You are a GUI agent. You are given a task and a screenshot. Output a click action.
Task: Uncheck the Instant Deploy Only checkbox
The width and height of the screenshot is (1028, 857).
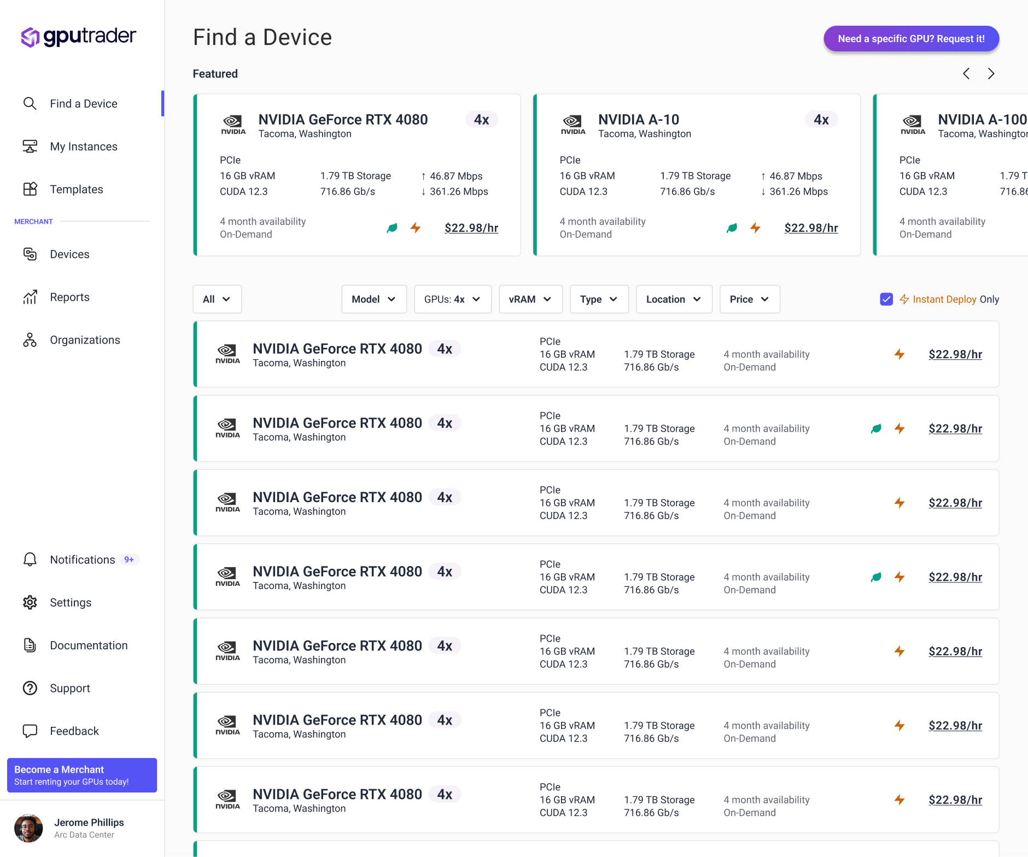886,299
